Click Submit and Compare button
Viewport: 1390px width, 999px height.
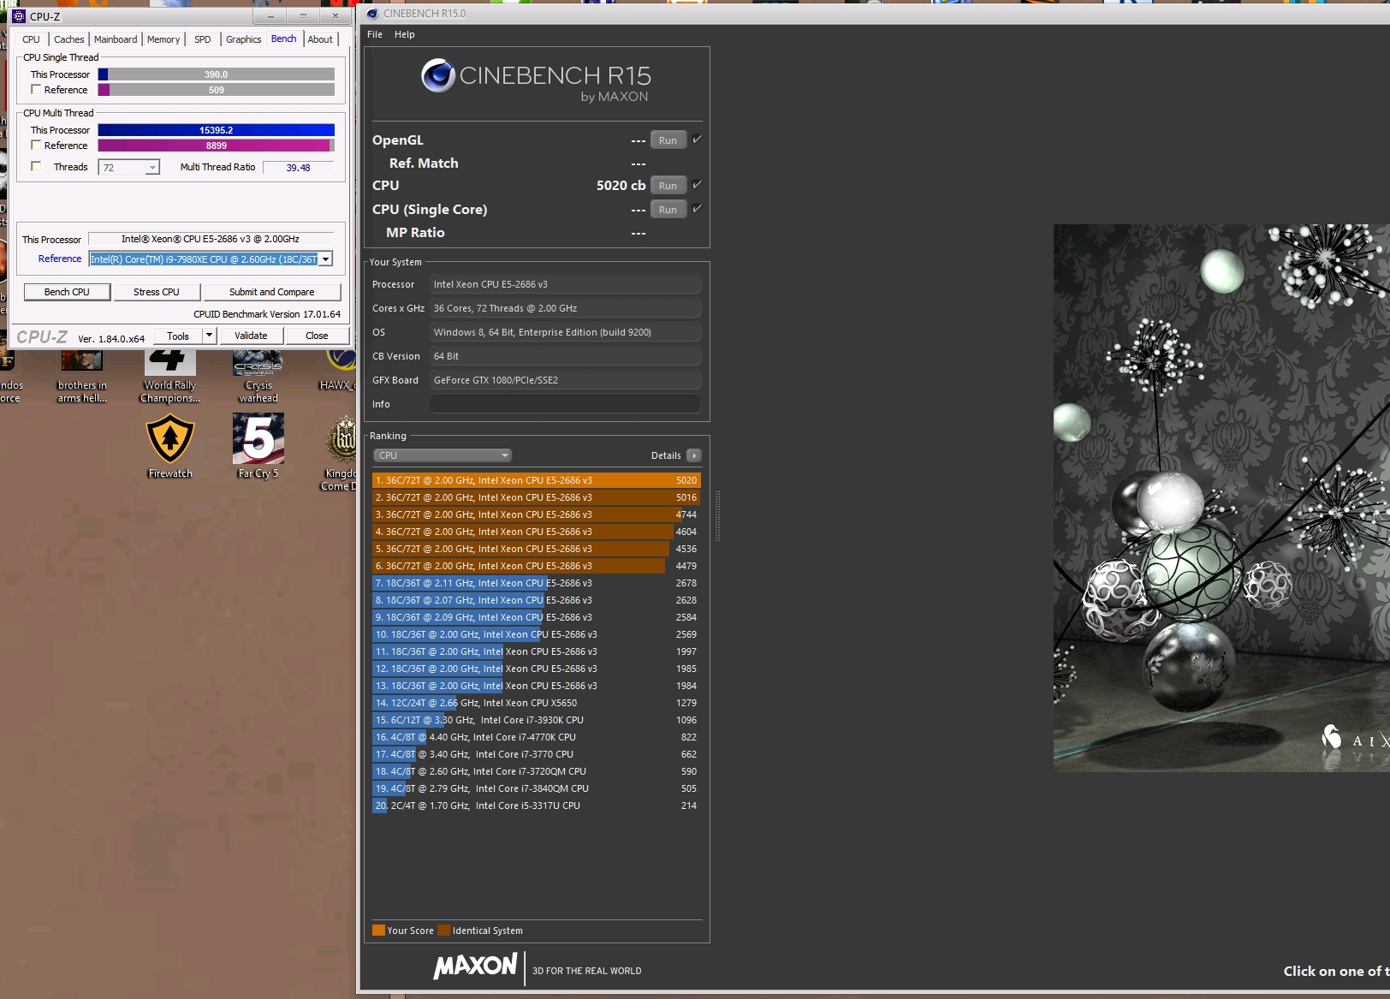pos(271,292)
